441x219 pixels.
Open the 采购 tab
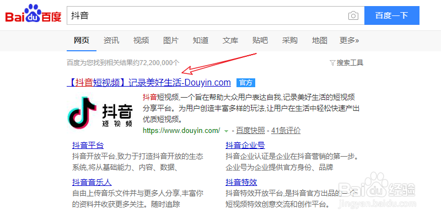point(290,40)
